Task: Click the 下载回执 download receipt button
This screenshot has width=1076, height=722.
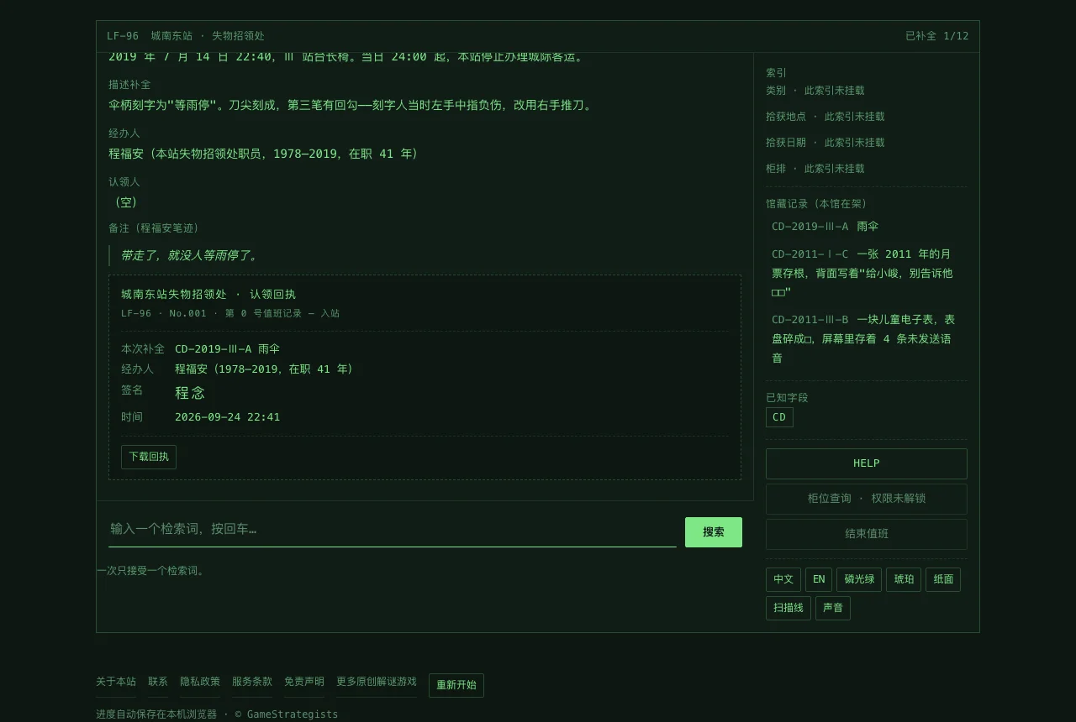Action: [x=149, y=457]
